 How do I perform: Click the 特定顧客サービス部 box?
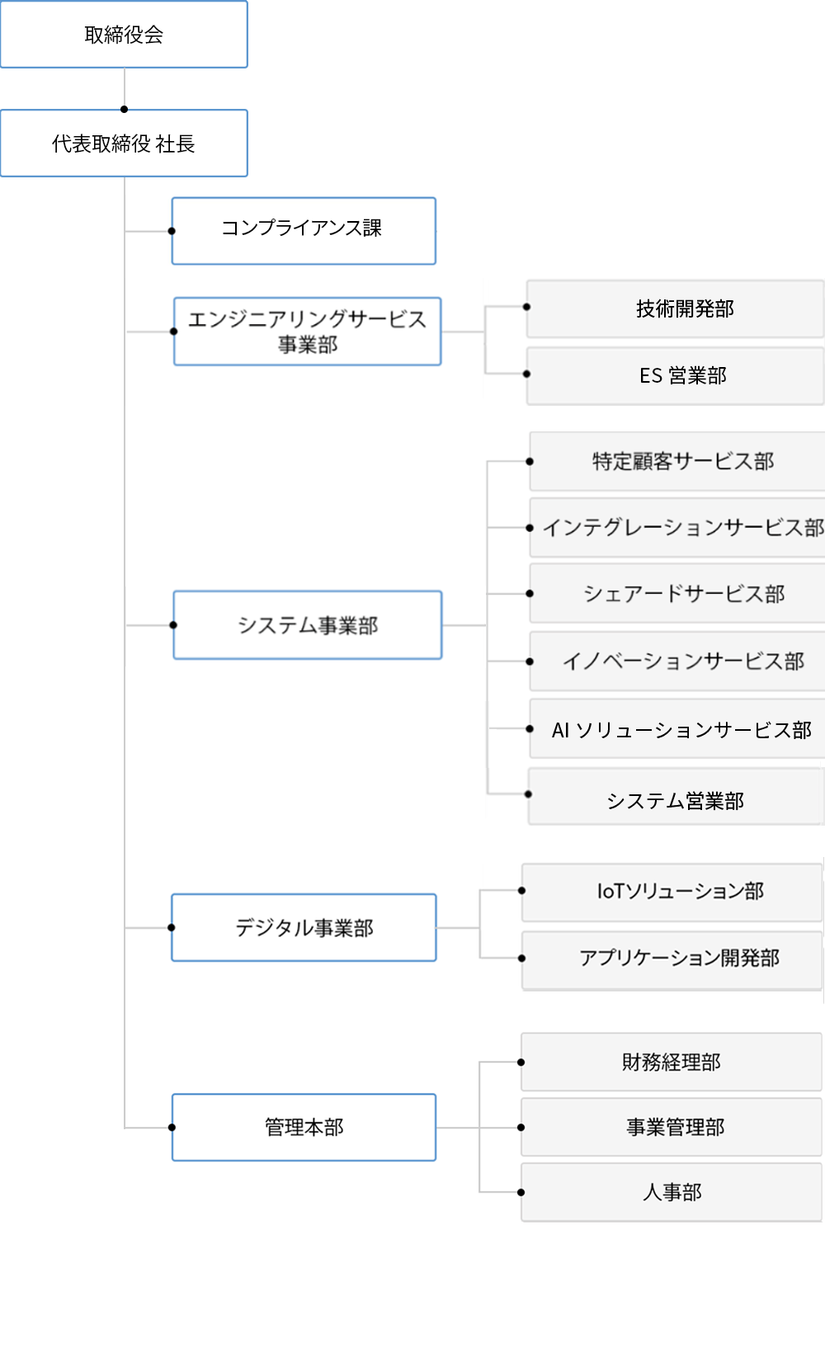(x=677, y=462)
